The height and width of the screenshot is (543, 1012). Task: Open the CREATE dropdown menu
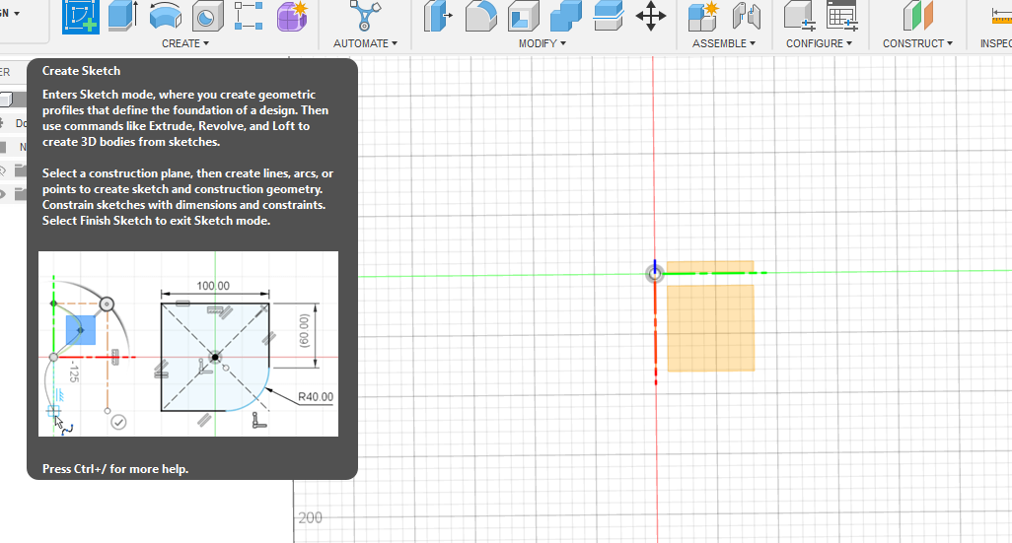(185, 43)
